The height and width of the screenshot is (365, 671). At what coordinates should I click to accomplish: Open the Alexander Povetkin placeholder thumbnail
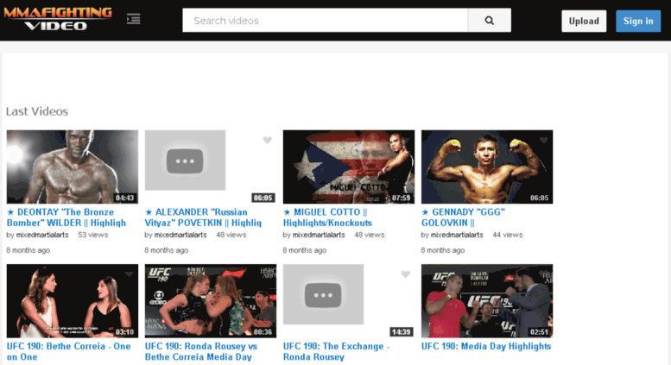(185, 160)
